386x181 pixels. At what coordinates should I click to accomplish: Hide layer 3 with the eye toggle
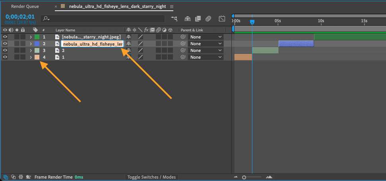[x=5, y=50]
